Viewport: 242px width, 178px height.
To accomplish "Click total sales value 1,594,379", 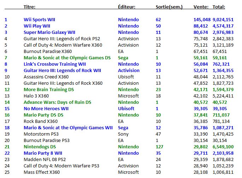I will tap(223, 90).
